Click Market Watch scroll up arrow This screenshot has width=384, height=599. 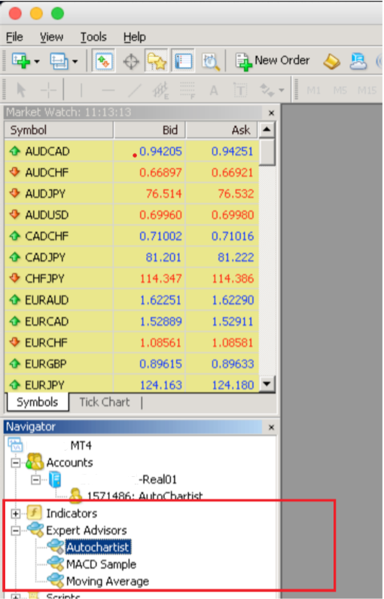pos(267,130)
